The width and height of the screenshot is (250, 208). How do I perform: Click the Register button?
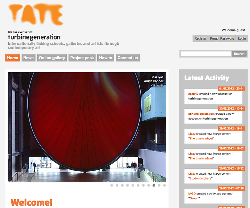pos(200,38)
